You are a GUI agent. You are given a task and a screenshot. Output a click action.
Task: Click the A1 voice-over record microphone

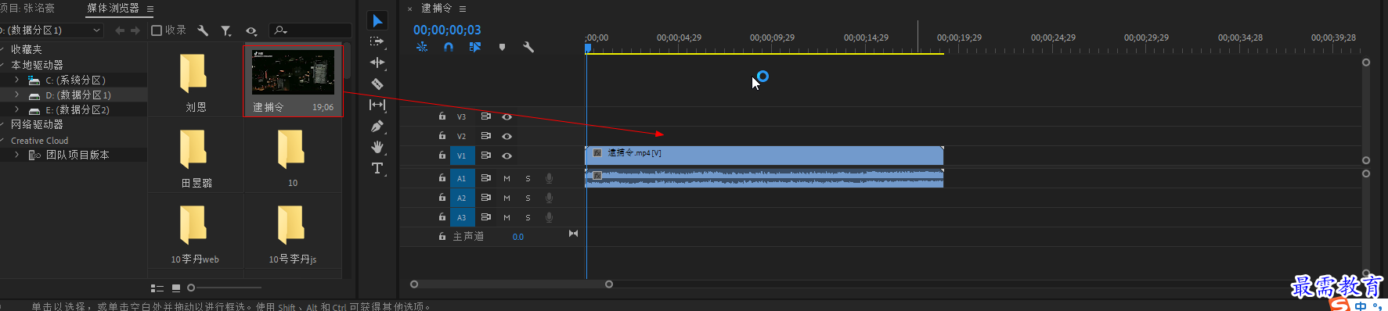[x=550, y=178]
